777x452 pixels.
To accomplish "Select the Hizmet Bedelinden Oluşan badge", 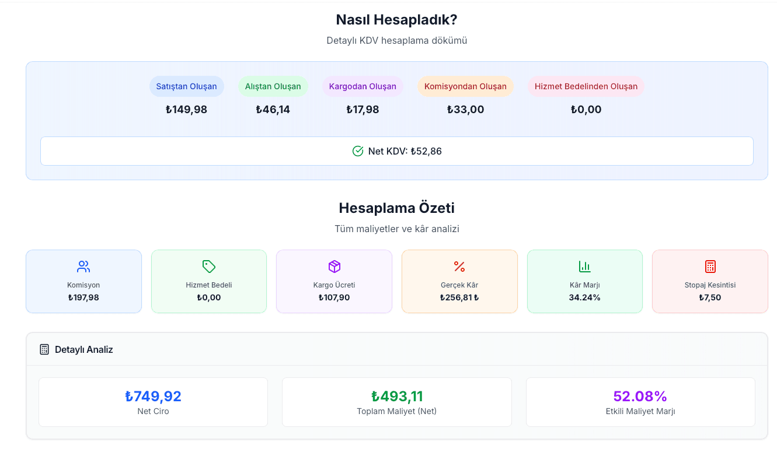I will pos(586,86).
